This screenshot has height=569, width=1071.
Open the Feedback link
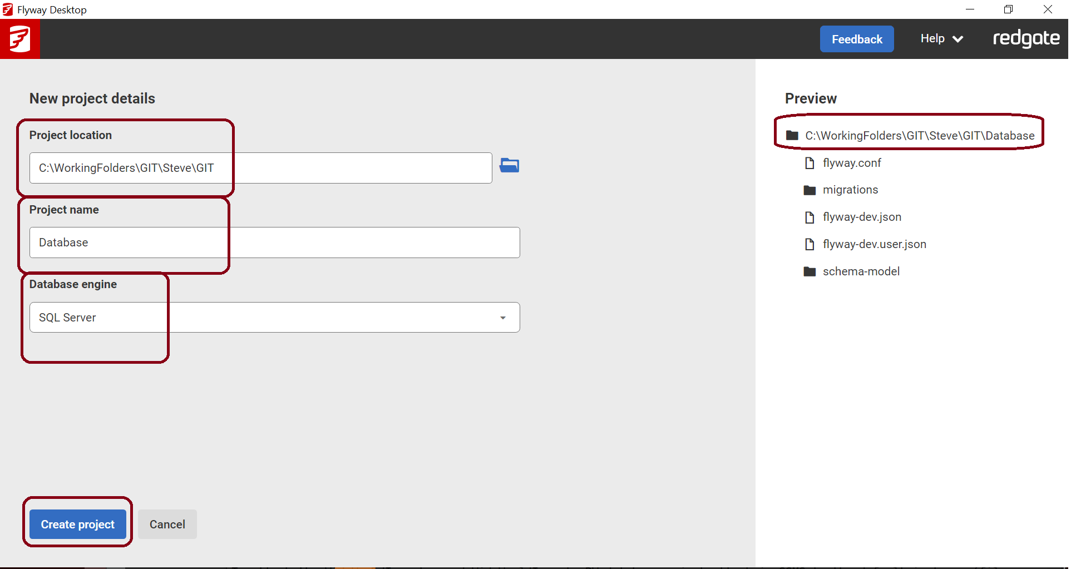856,39
